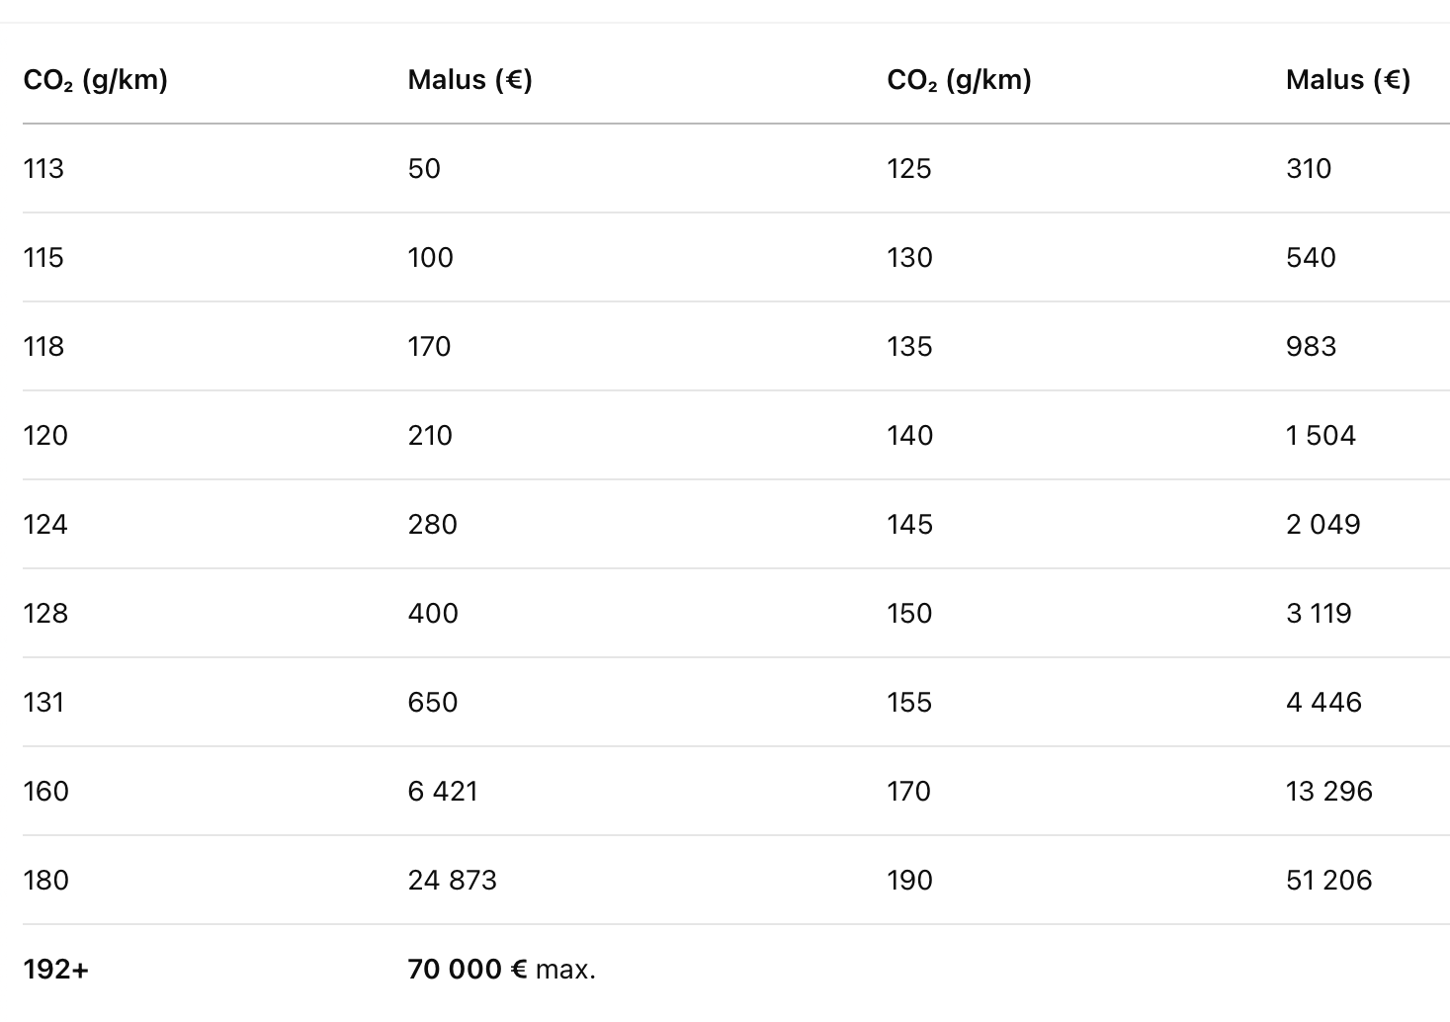This screenshot has width=1450, height=1022.
Task: Click the 13 296 malus amount
Action: (1328, 792)
